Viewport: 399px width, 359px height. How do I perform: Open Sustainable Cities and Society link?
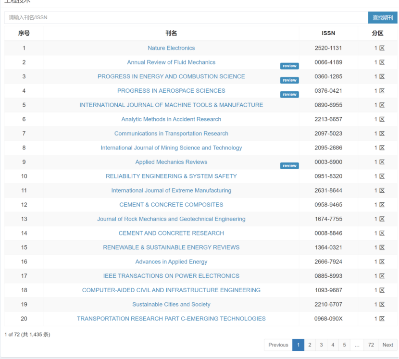click(171, 304)
